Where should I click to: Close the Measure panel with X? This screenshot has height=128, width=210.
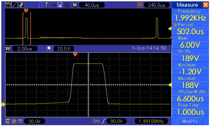click(205, 5)
